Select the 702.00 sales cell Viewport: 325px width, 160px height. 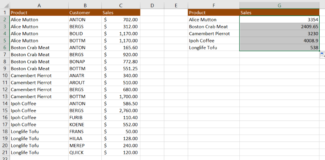121,20
